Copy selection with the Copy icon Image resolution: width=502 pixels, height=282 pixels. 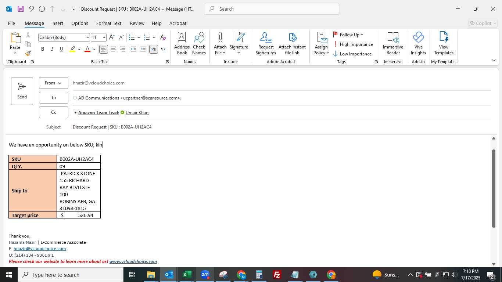(x=28, y=44)
